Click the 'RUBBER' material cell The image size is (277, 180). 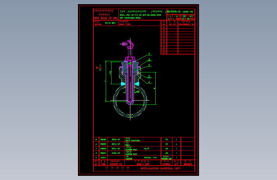click(x=166, y=159)
